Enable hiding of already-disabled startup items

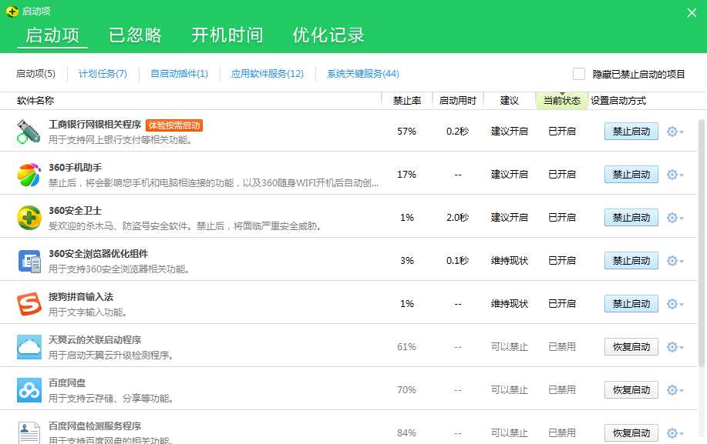(x=578, y=73)
